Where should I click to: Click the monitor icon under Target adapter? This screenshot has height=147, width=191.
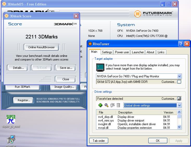pos(100,67)
